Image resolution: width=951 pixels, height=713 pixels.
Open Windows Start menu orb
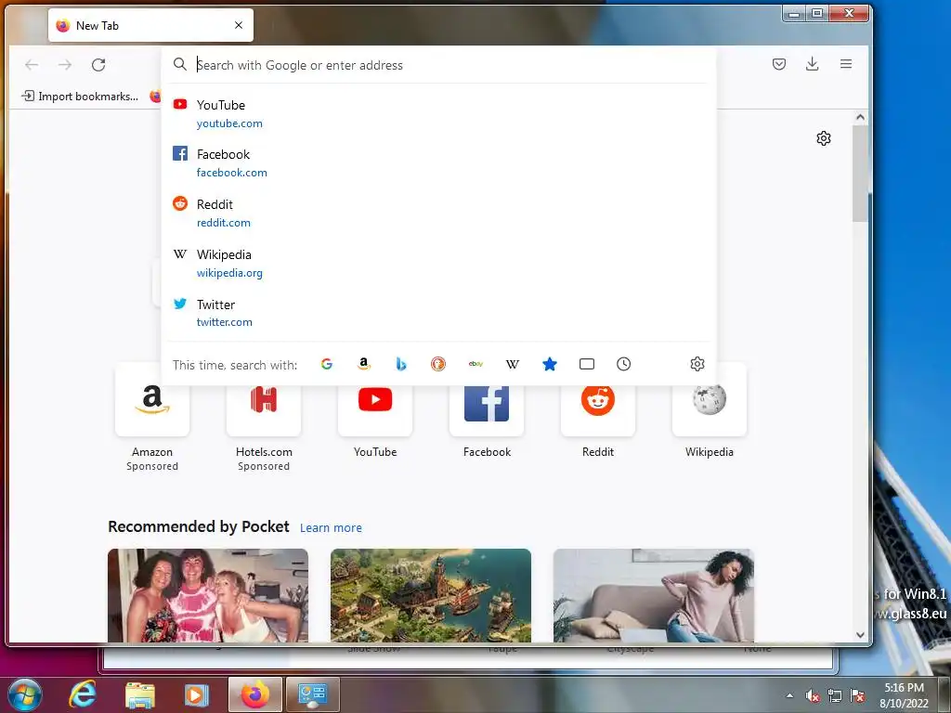pyautogui.click(x=24, y=694)
